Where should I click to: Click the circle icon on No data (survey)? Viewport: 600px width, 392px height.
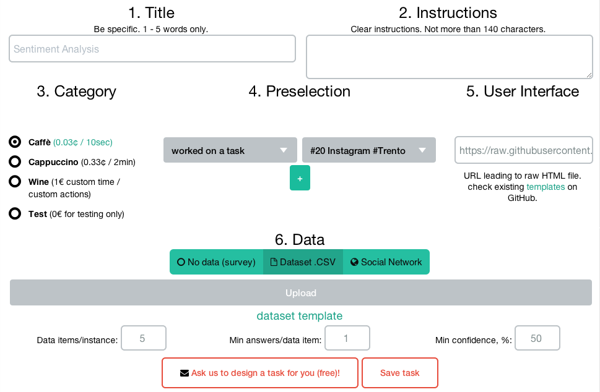[181, 262]
